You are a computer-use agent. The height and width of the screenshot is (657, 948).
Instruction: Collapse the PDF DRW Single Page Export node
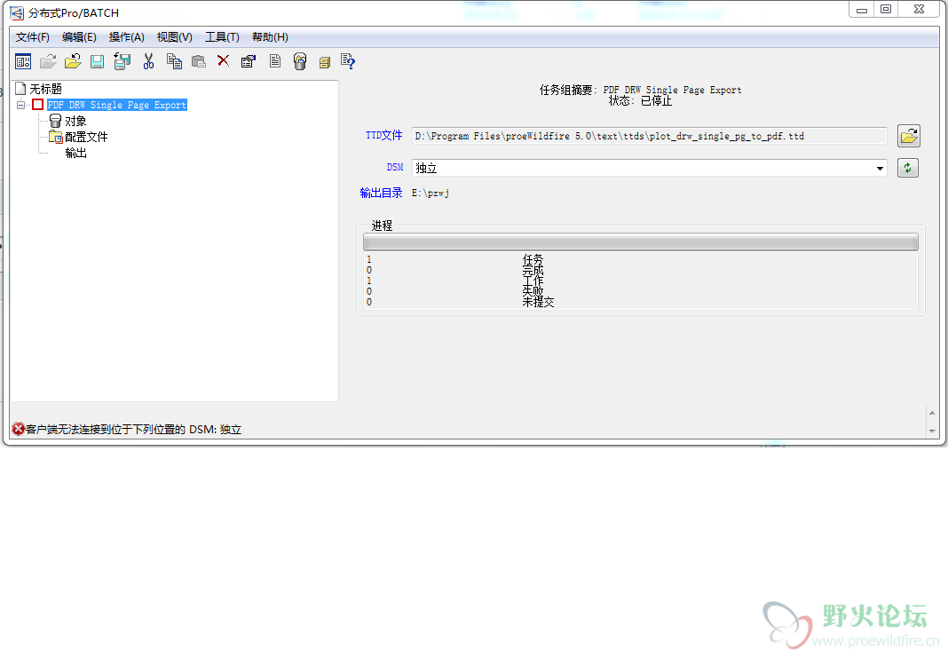tap(20, 105)
